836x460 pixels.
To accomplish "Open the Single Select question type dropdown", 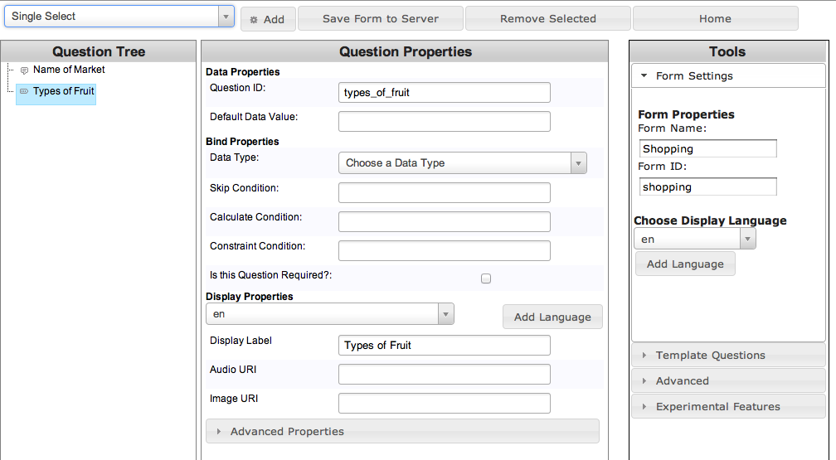I will pos(119,17).
